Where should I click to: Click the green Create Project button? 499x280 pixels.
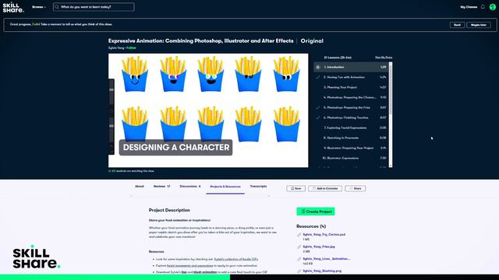(316, 212)
